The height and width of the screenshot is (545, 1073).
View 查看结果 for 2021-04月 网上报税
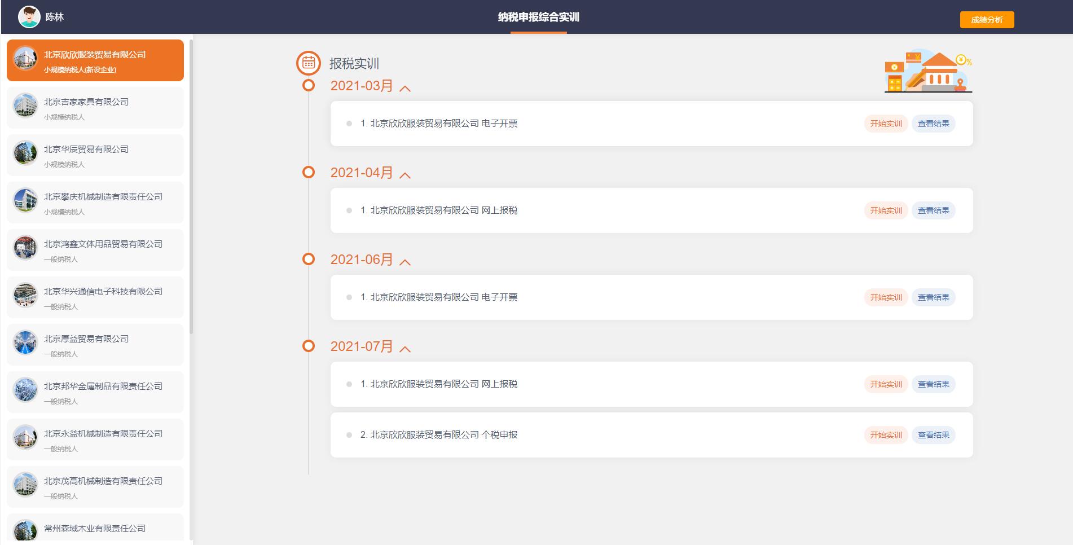(933, 210)
